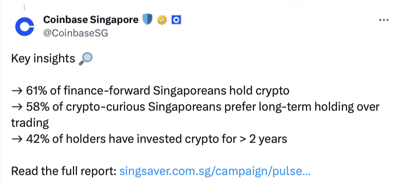Click the "Key insights" heading text
Screen dimensions: 400x186
click(x=43, y=59)
